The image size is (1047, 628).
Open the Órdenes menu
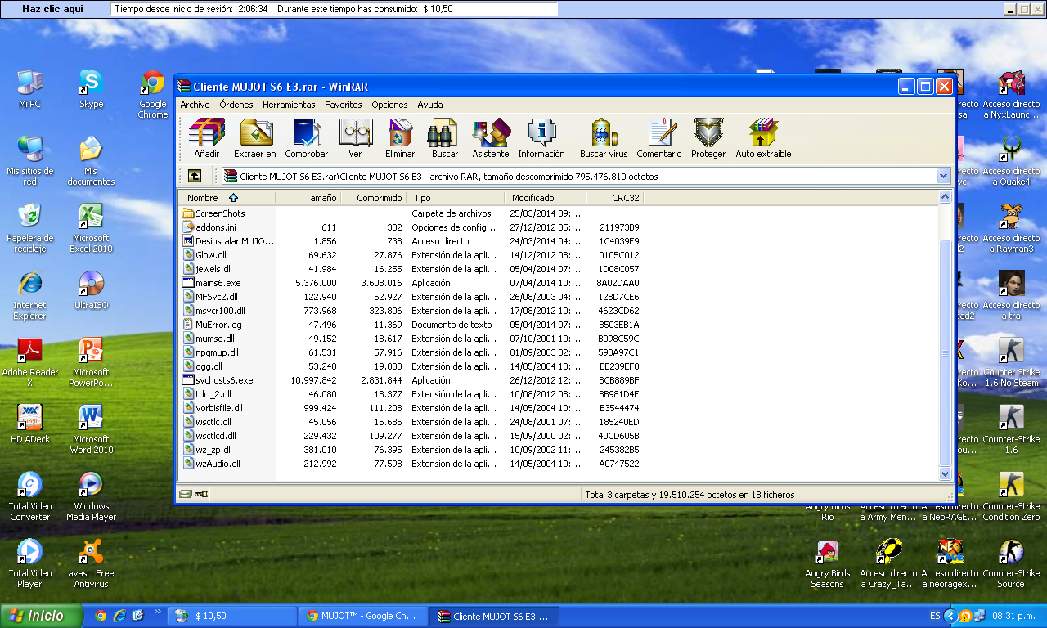point(236,105)
